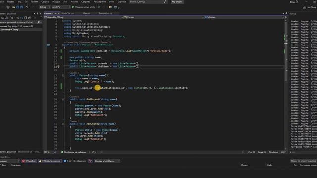317x178 pixels.
Task: Close the Person.cs tab
Action: [x=59, y=13]
